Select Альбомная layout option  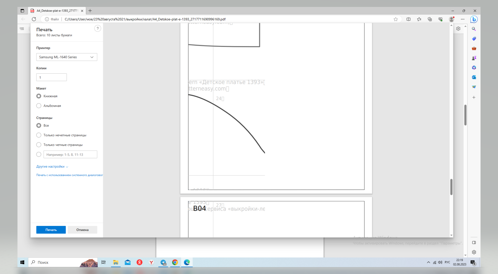click(39, 106)
